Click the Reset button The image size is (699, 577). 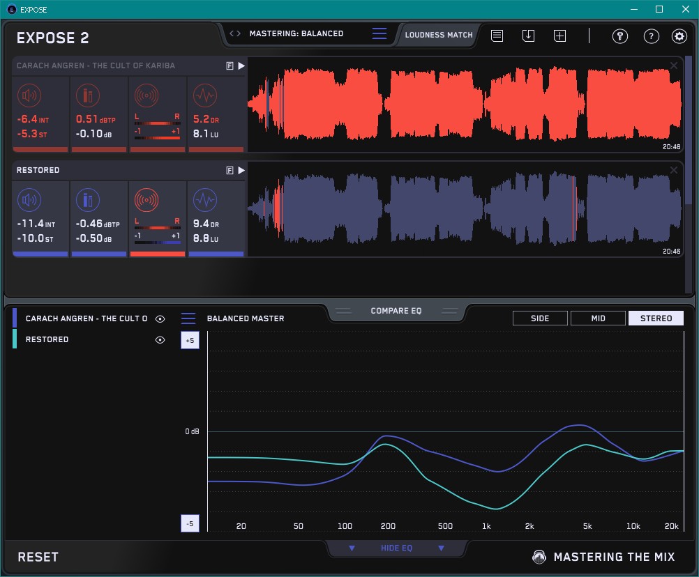(38, 557)
